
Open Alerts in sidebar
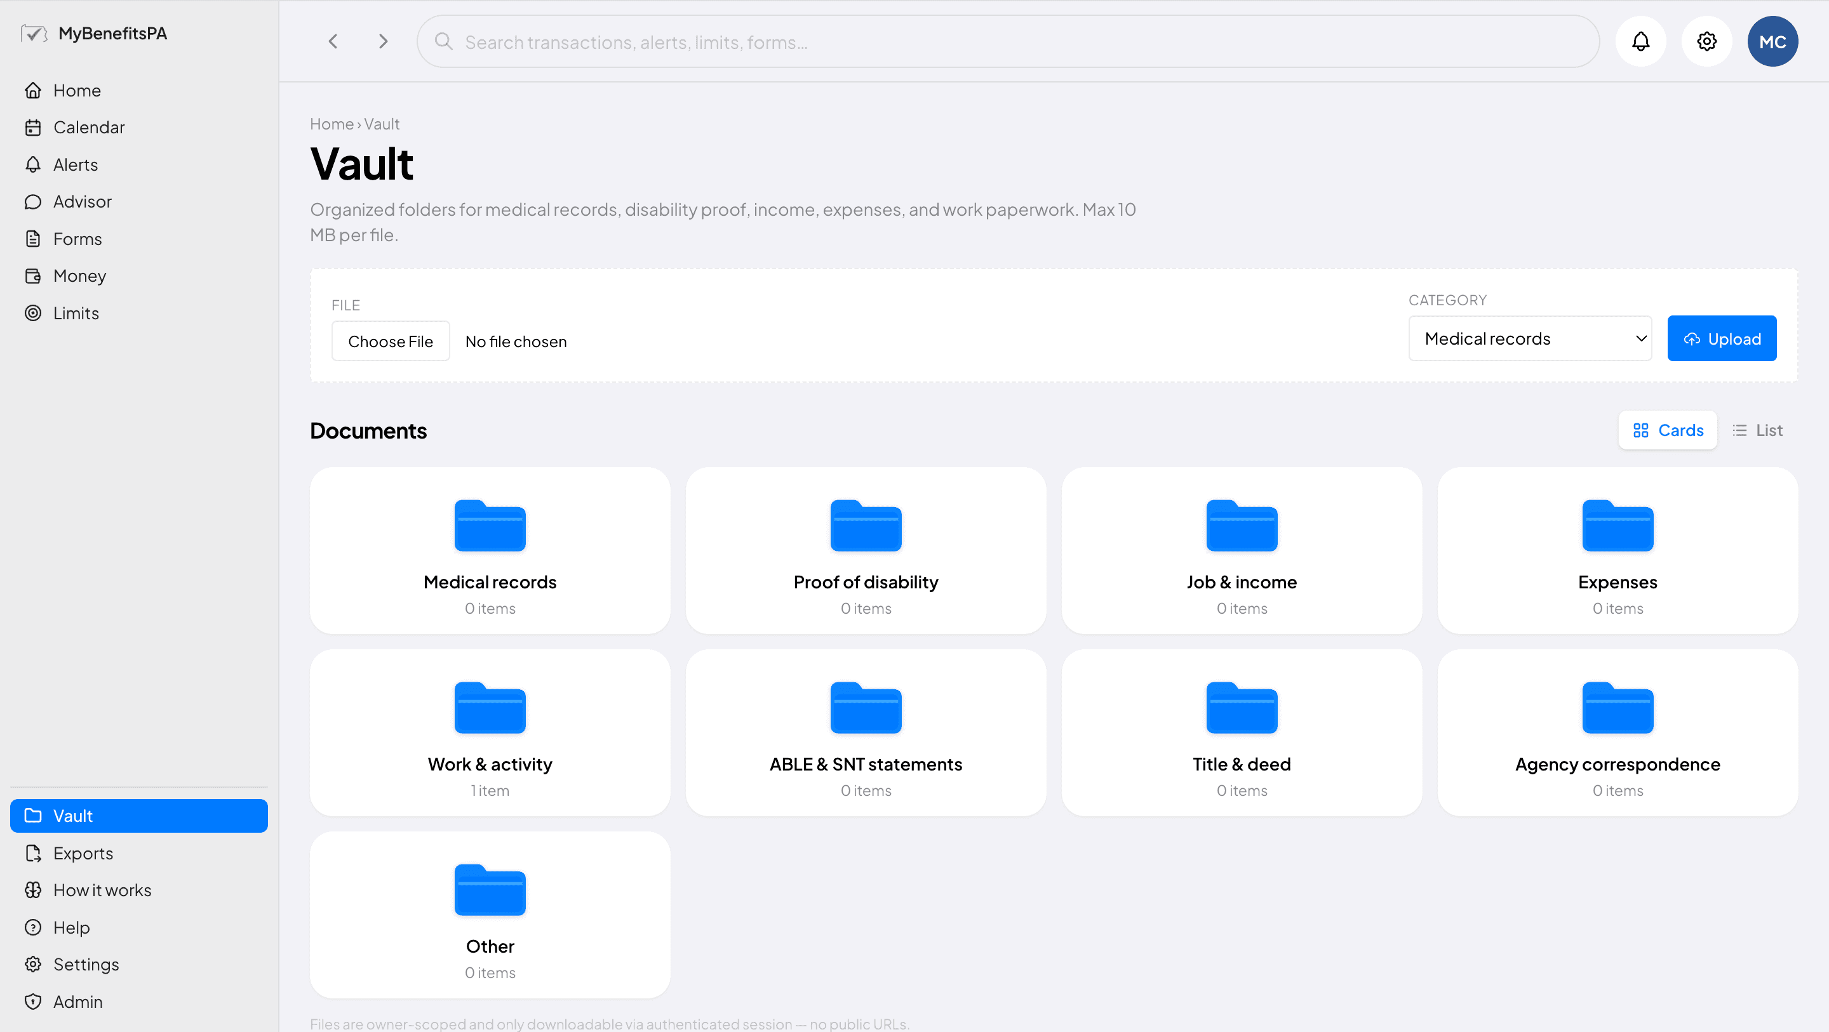click(x=138, y=164)
